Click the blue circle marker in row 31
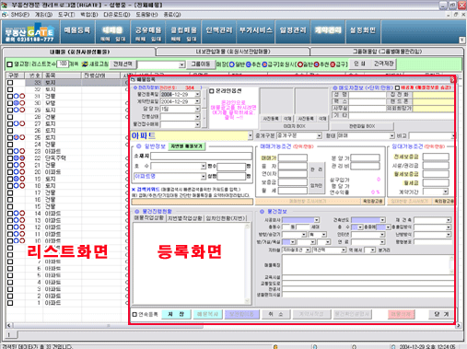This screenshot has height=349, width=467. 16,96
